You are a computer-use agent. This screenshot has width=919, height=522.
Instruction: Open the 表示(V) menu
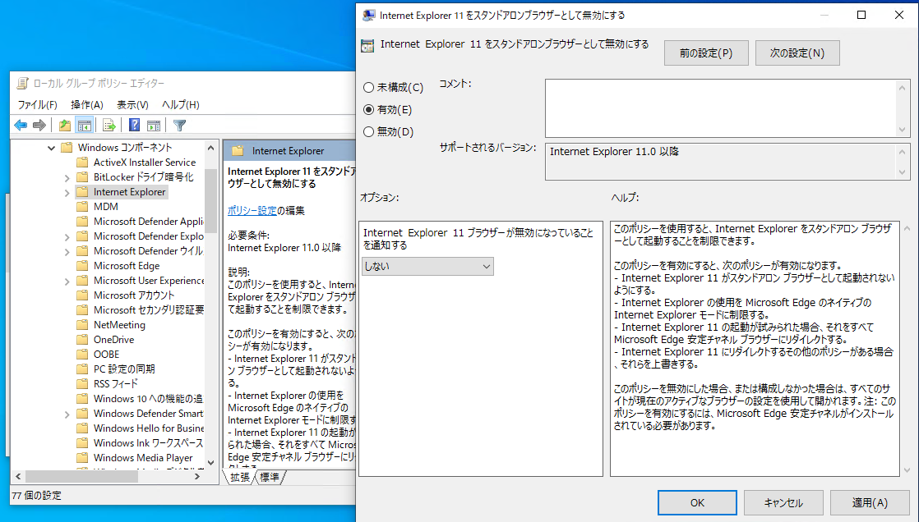132,105
